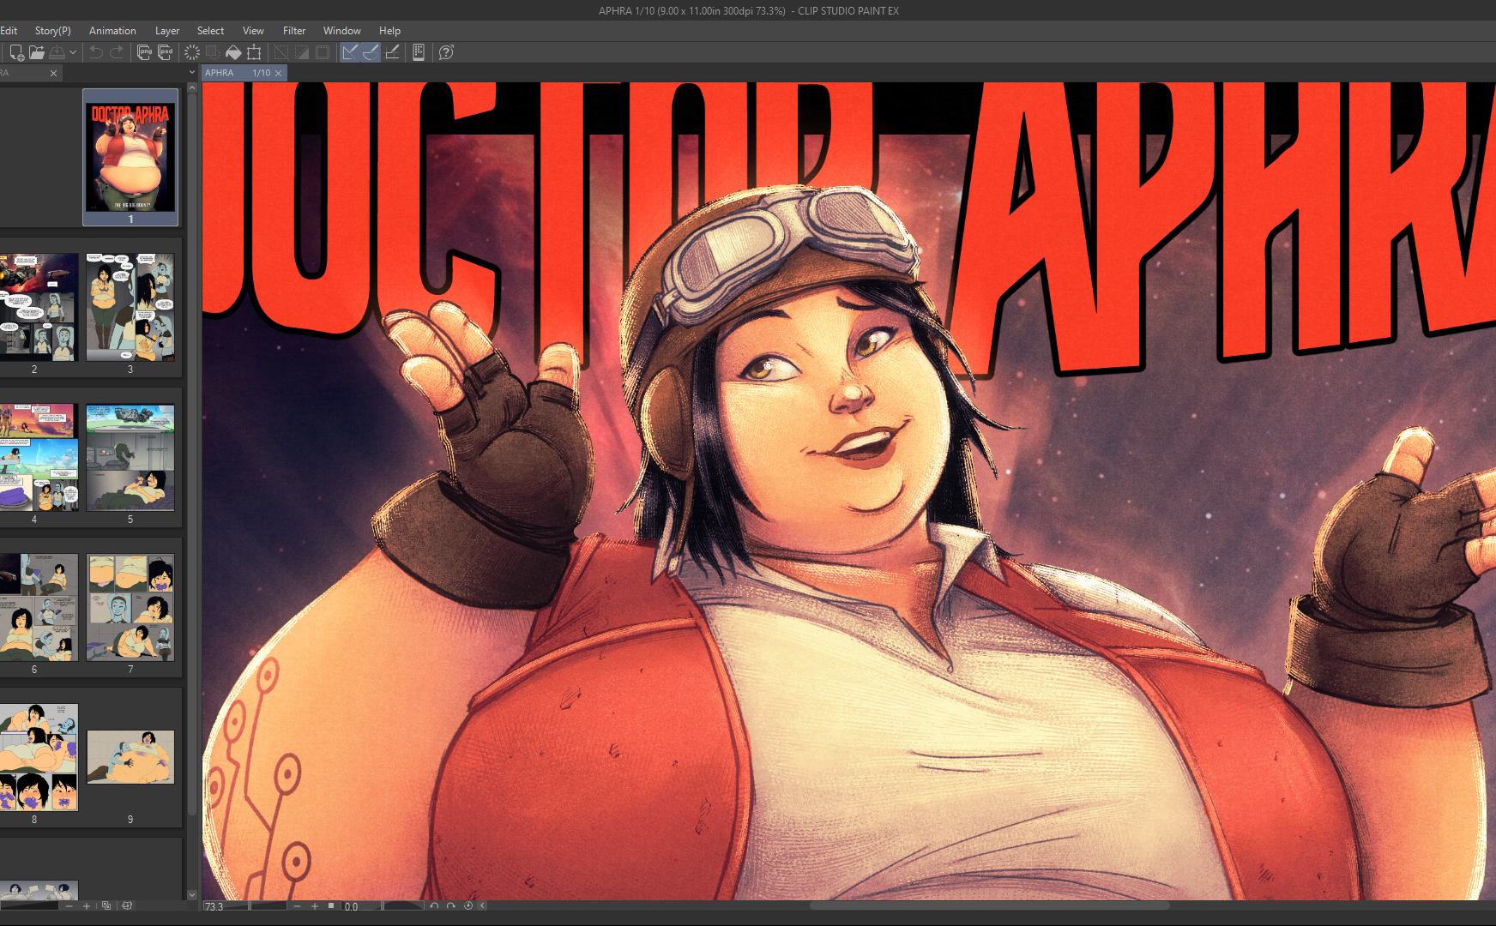Click the rotation angle field 0.0
This screenshot has width=1496, height=926.
[x=352, y=906]
